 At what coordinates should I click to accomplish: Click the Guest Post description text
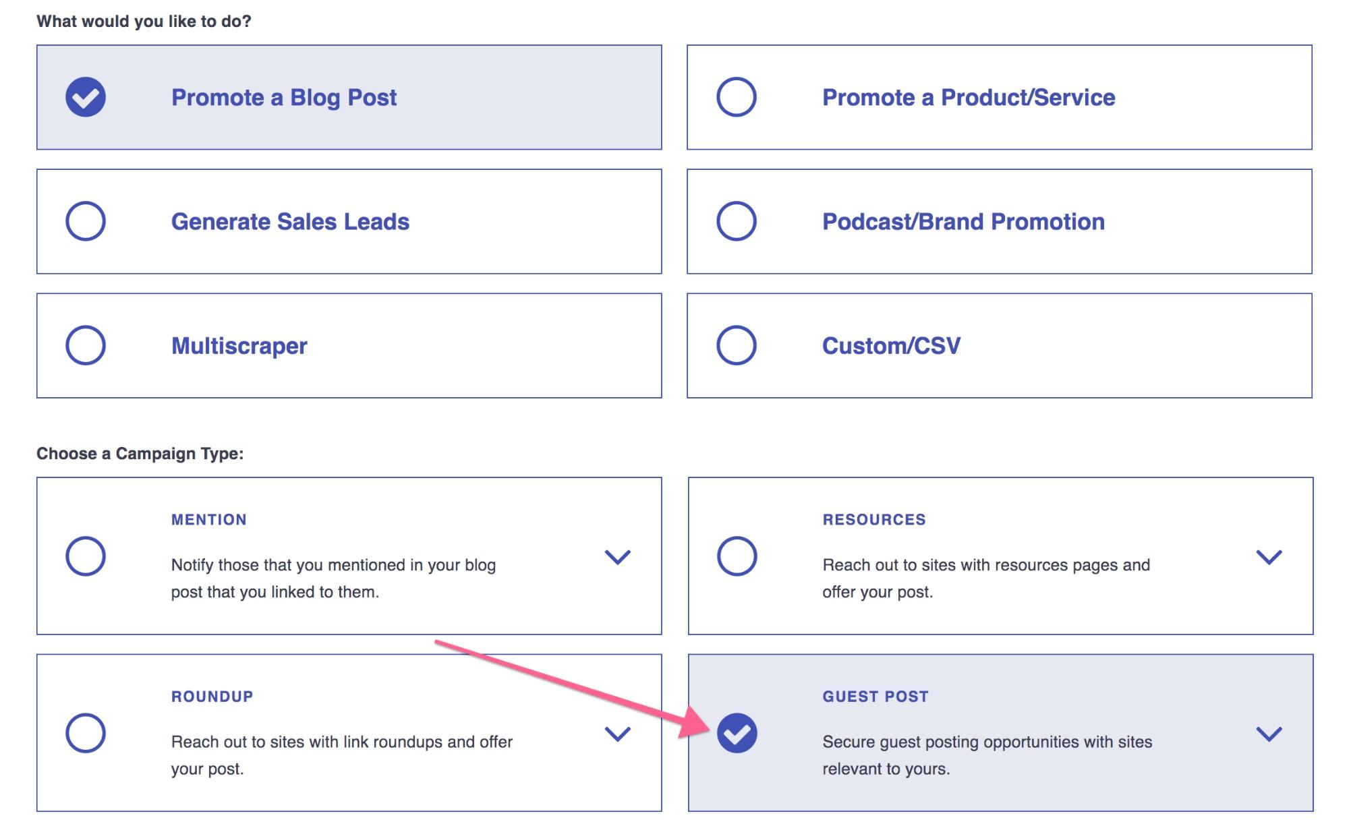tap(987, 755)
